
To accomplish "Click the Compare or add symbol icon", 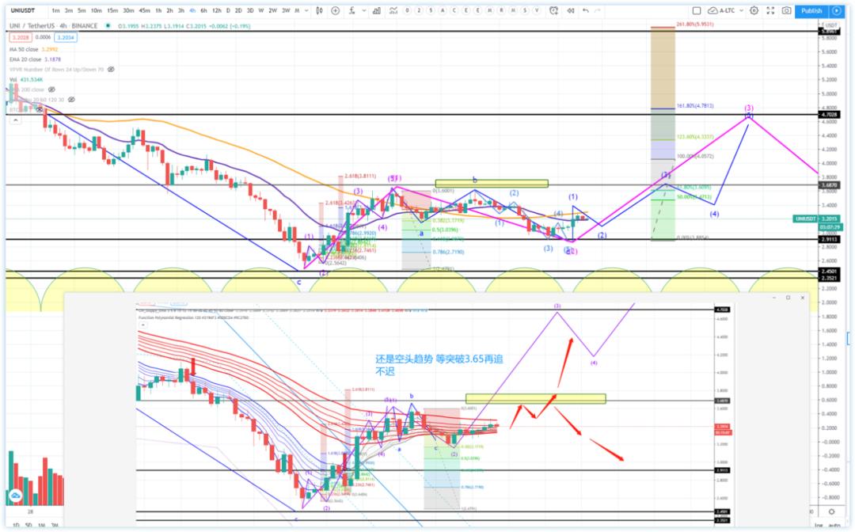I will click(x=336, y=10).
